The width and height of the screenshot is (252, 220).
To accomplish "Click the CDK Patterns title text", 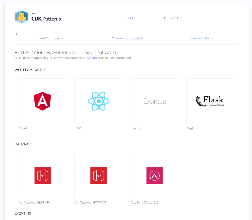I will [x=46, y=19].
